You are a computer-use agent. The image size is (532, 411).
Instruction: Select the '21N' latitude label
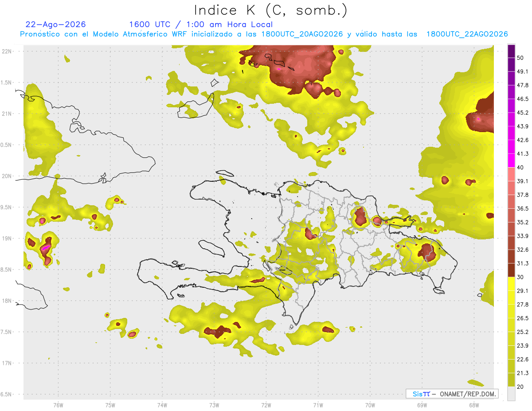point(7,114)
